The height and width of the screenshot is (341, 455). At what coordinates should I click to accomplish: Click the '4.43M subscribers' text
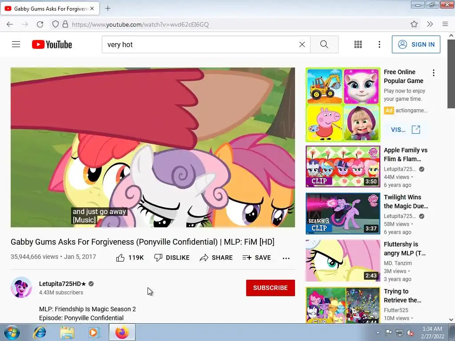[x=61, y=292]
